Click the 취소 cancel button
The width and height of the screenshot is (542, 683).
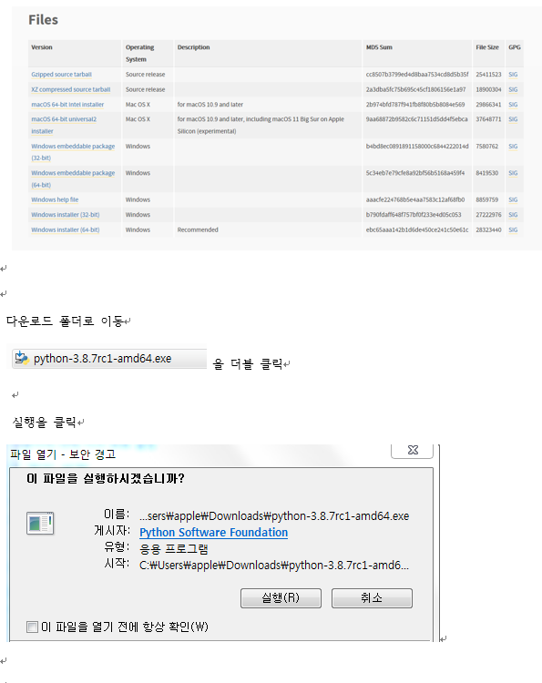(372, 598)
